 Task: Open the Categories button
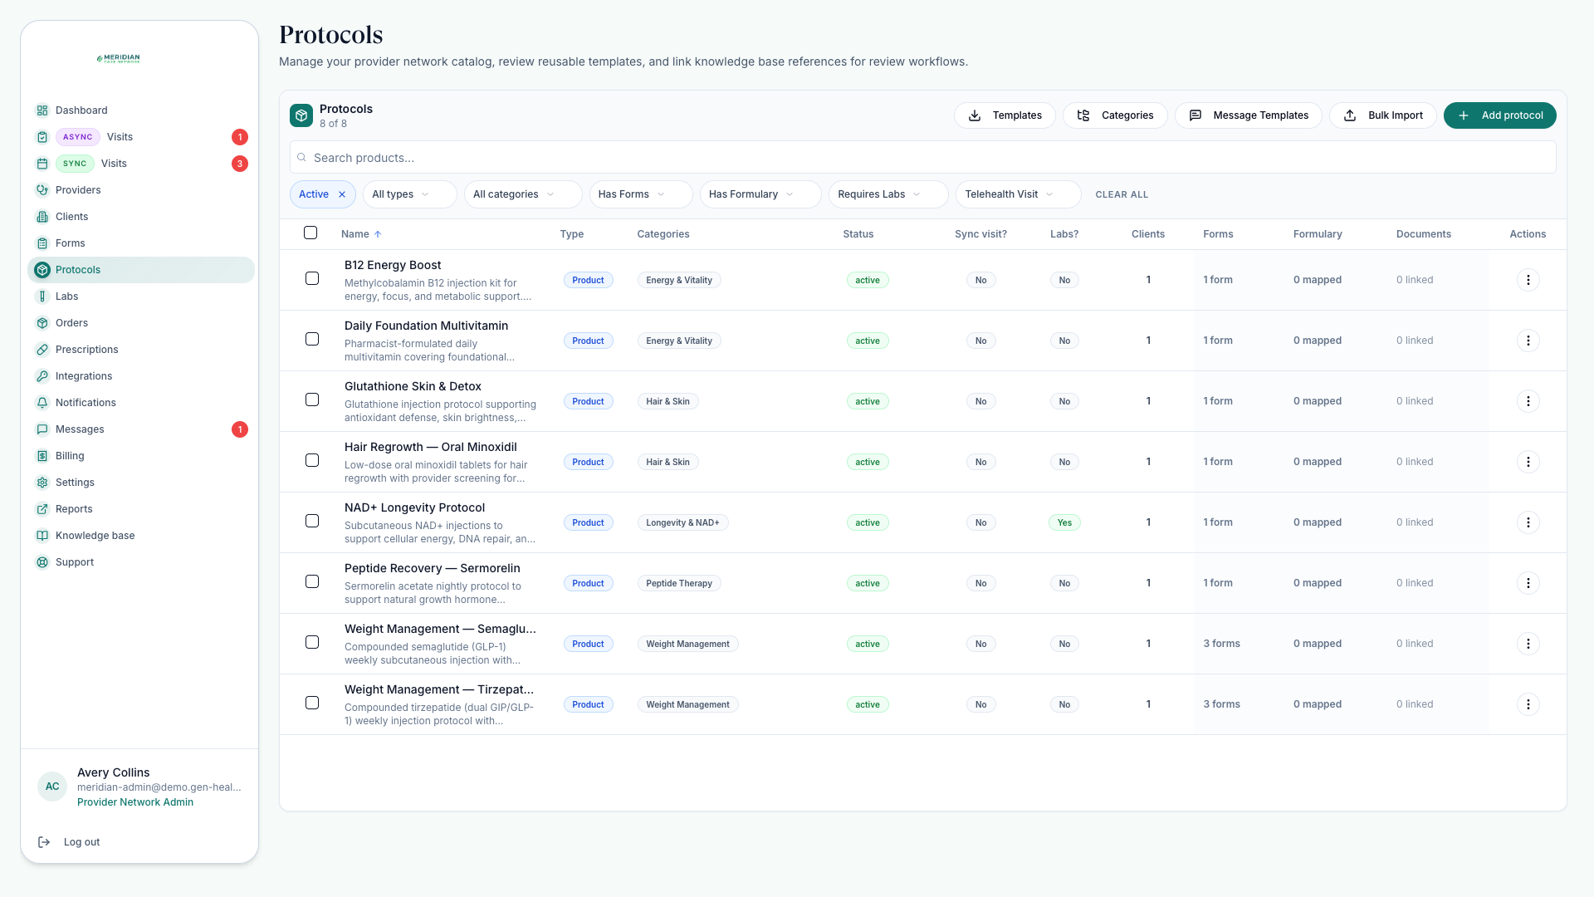point(1115,115)
